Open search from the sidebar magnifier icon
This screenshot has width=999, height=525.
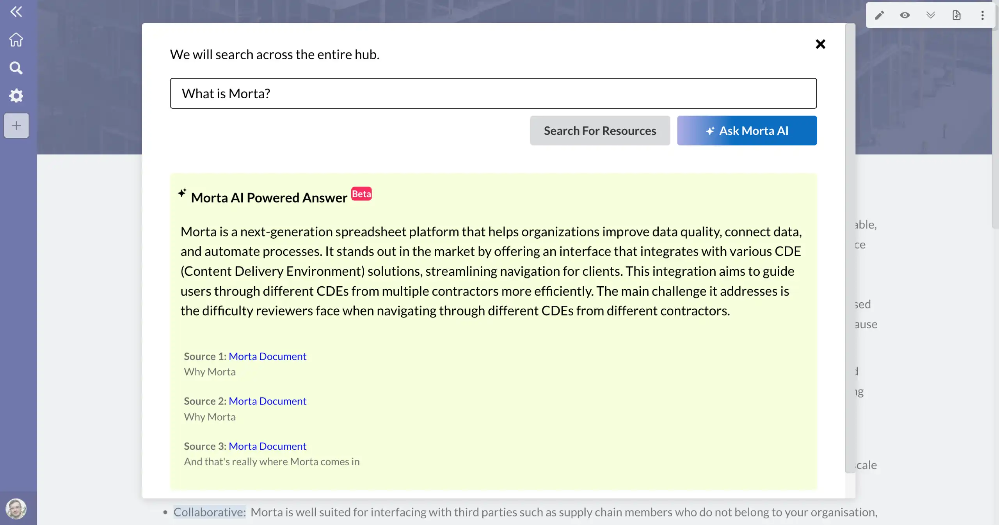(16, 68)
